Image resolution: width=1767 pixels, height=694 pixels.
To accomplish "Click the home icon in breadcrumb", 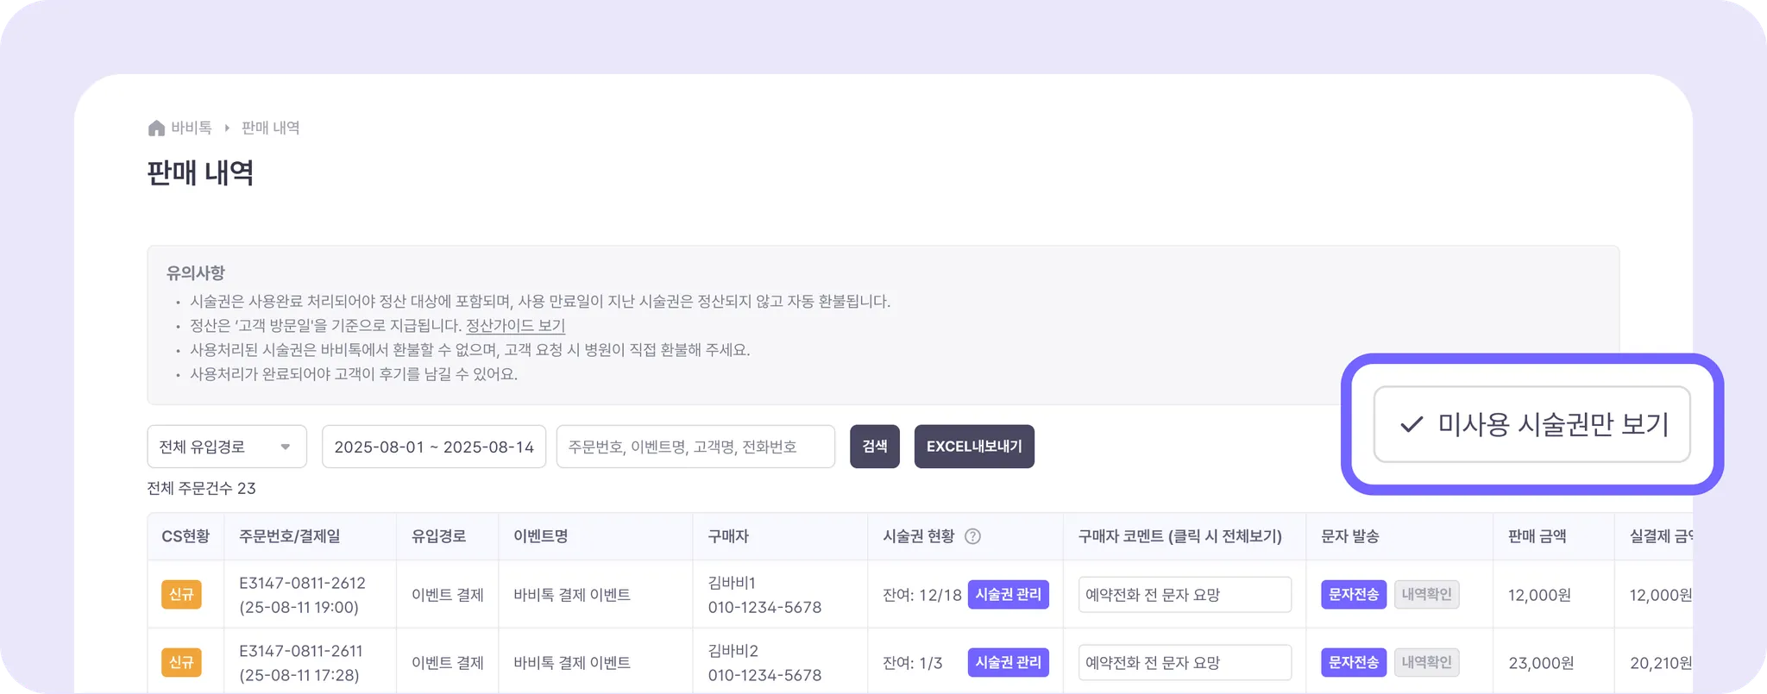I will [x=156, y=128].
